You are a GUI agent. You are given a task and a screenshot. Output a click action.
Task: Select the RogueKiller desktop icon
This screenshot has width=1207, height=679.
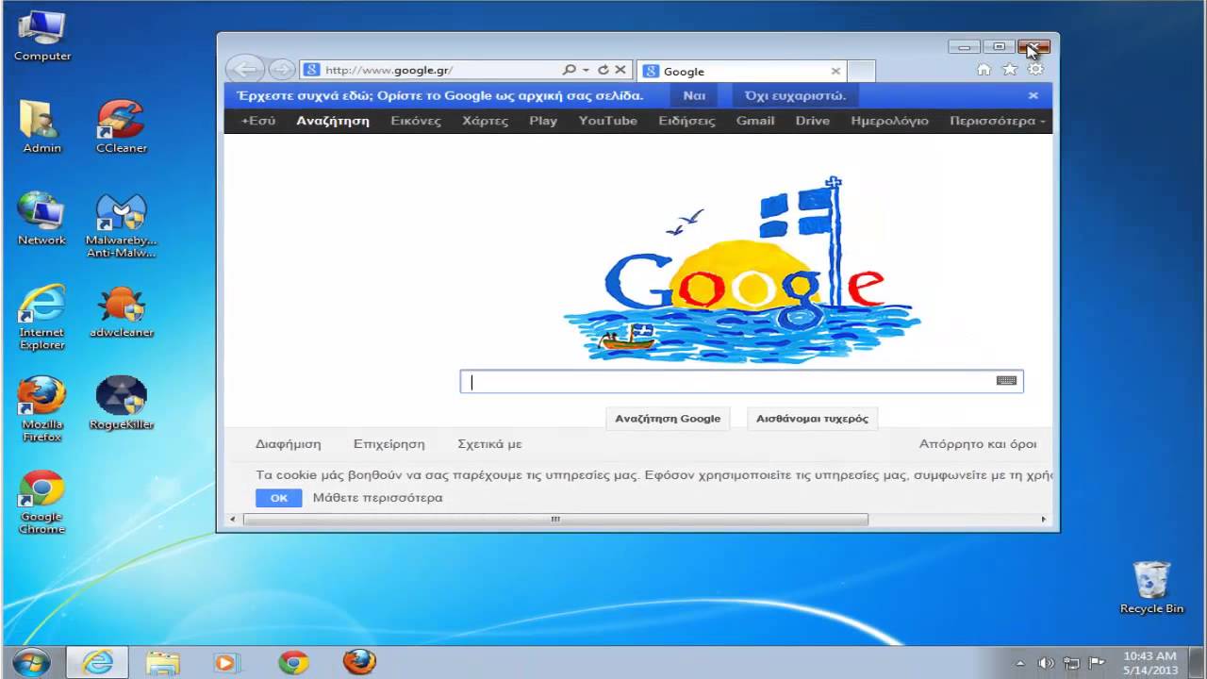tap(121, 404)
